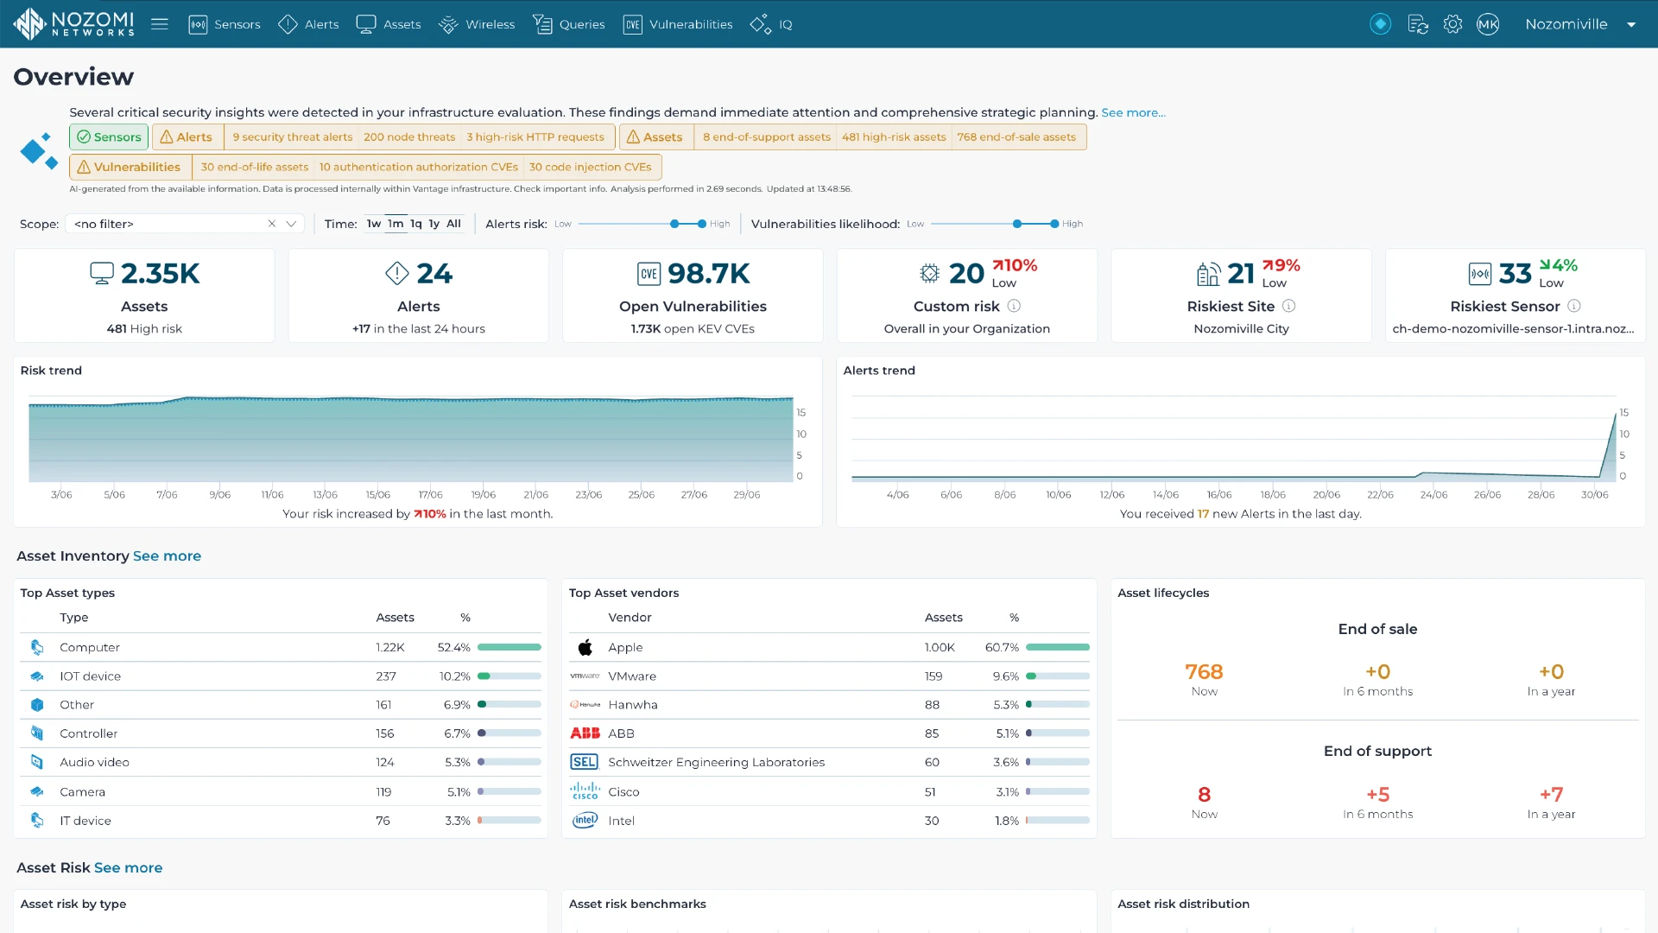Screen dimensions: 1658x933
Task: Click the Computer asset type icon
Action: pyautogui.click(x=37, y=647)
